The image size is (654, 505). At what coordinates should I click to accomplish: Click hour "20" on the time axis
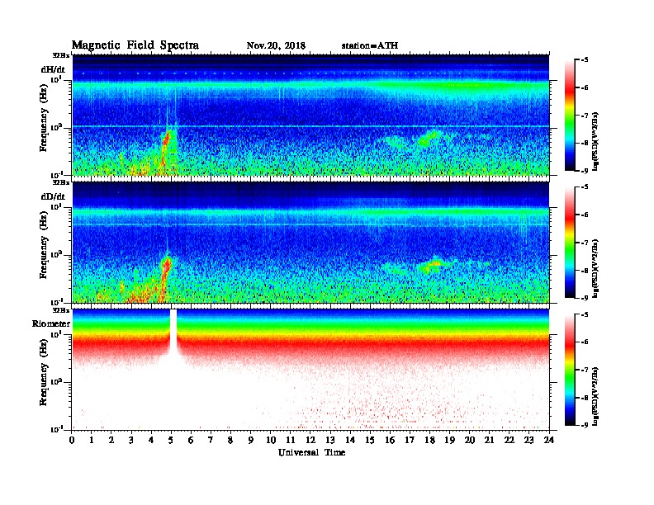470,441
